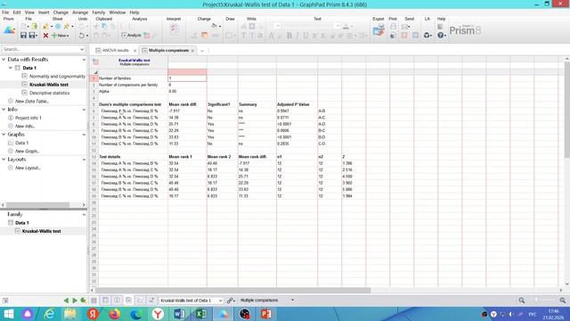Click the green previous sheet arrow
Screen dimensions: 570x321
coord(66,300)
